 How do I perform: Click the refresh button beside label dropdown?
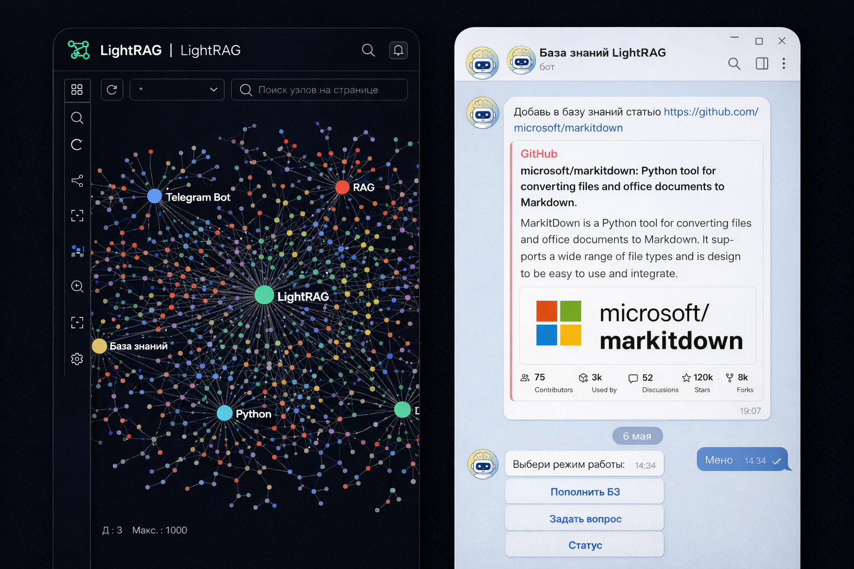click(x=112, y=89)
